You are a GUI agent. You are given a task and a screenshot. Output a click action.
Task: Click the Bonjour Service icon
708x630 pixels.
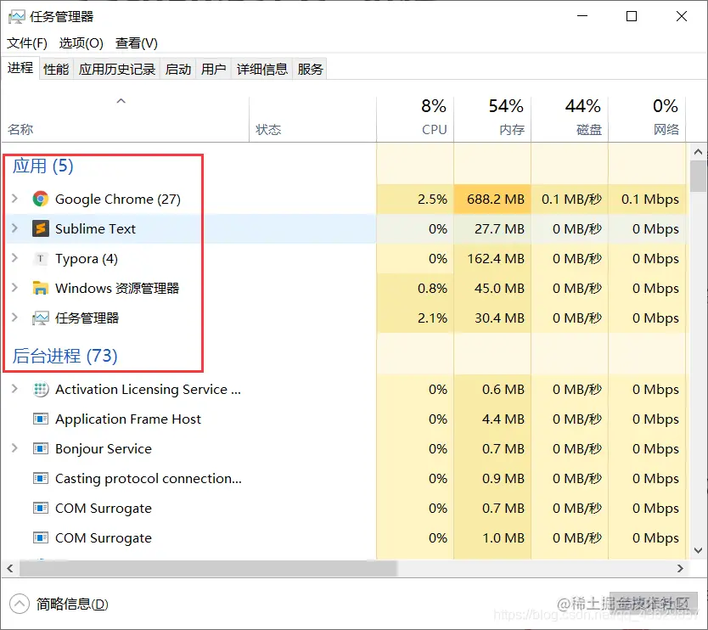pos(40,449)
